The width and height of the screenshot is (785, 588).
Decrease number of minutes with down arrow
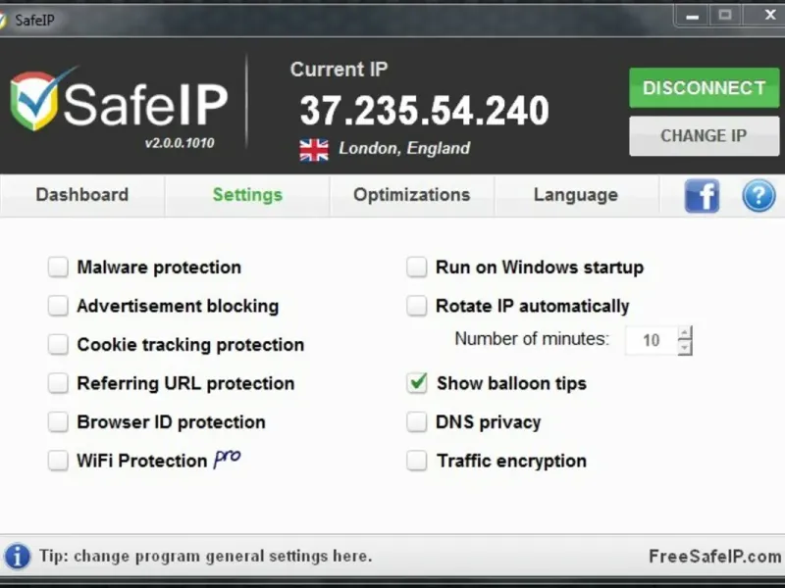[x=685, y=348]
